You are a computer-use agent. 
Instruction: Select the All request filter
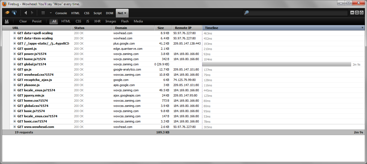coord(54,21)
